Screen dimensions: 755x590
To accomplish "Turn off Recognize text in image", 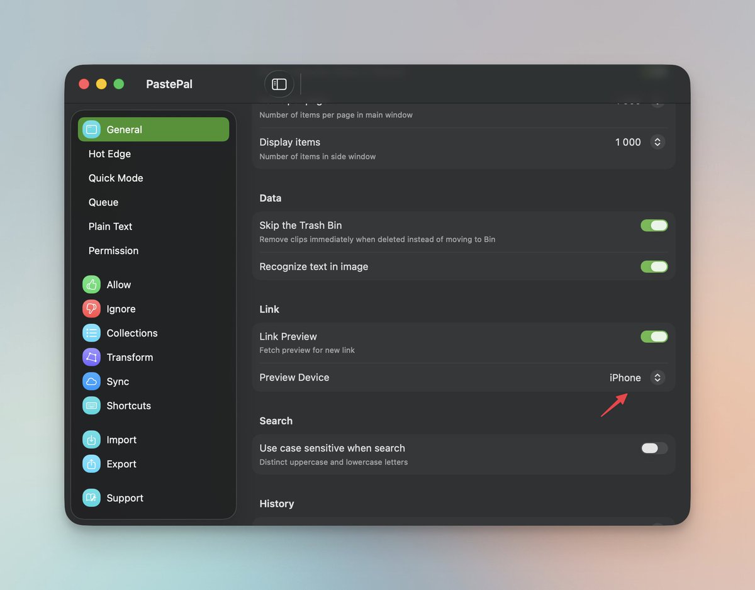I will point(654,266).
